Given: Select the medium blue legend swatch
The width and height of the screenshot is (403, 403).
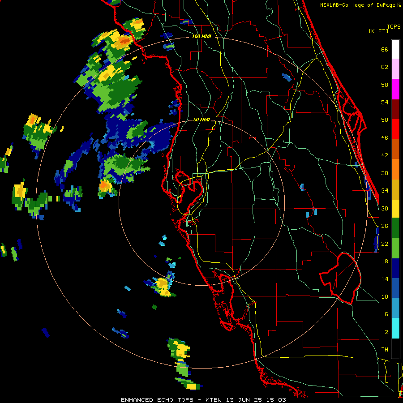Looking at the screenshot, I should click(x=395, y=288).
